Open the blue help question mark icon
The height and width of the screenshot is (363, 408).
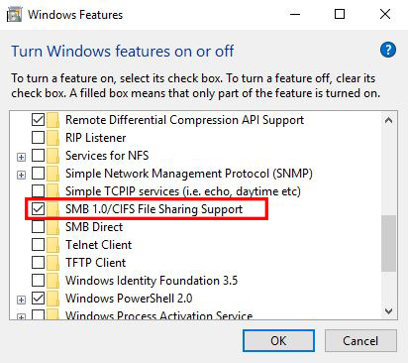pyautogui.click(x=388, y=51)
